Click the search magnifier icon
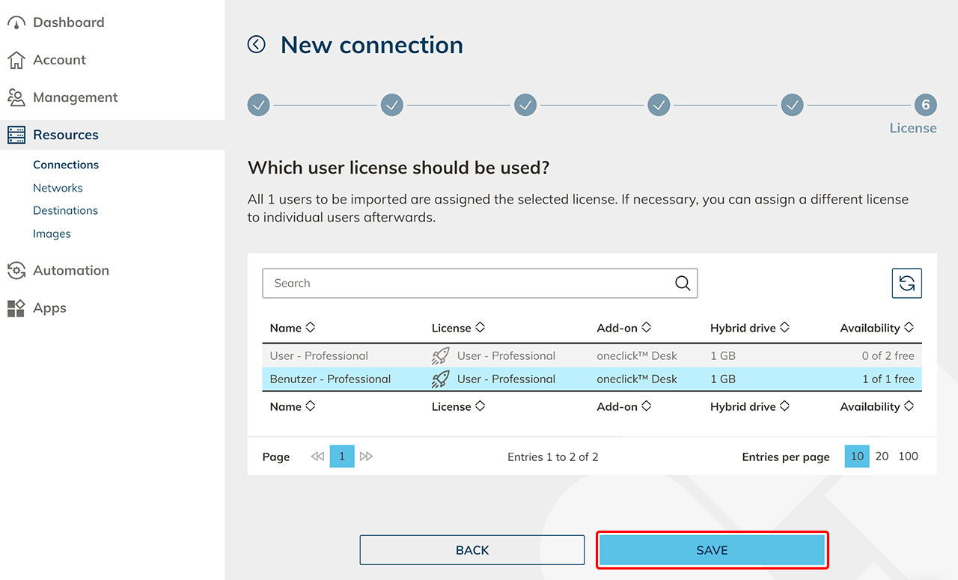 pos(682,284)
